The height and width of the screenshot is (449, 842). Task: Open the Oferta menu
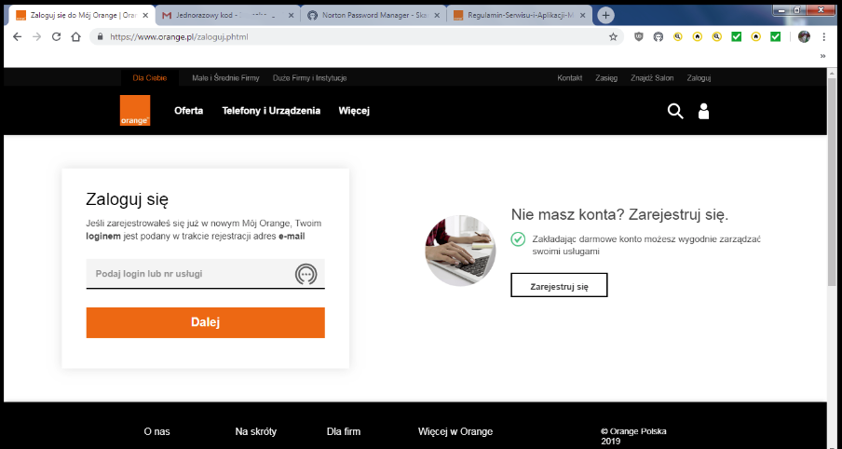[x=188, y=111]
